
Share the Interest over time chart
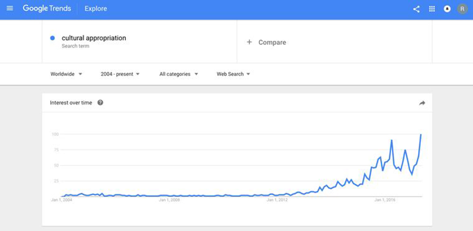[x=422, y=103]
